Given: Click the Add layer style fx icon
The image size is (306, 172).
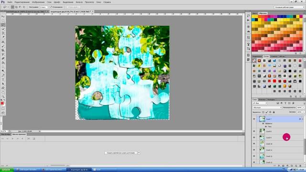Looking at the screenshot, I should tap(279, 166).
